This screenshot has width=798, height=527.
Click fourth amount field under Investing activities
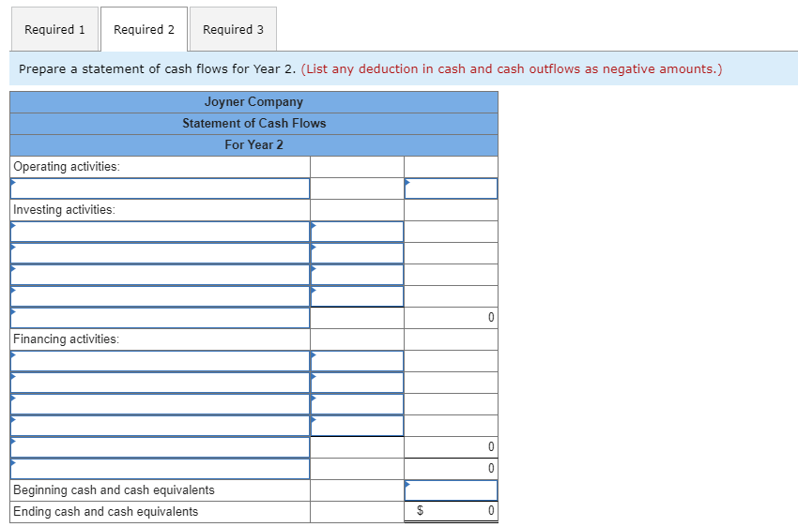click(x=357, y=296)
